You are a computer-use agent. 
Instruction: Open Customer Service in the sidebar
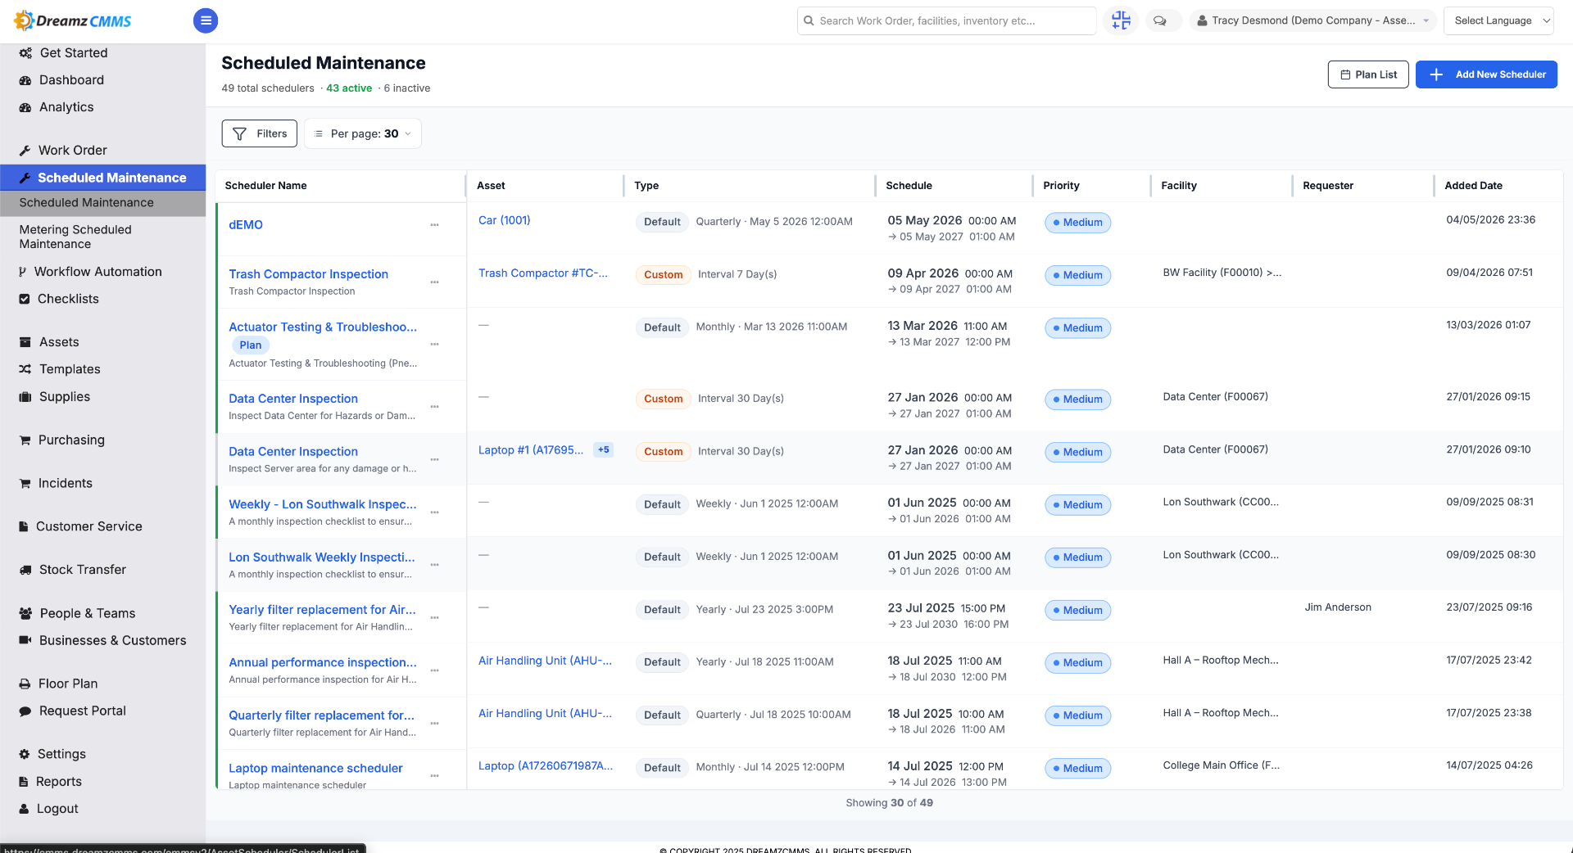[89, 526]
